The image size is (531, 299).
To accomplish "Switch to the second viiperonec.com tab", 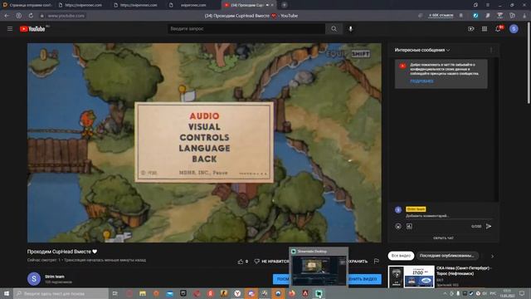I will (x=83, y=5).
